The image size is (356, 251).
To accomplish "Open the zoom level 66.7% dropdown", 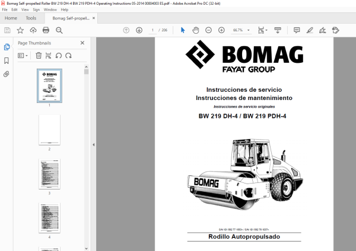I will coord(241,30).
